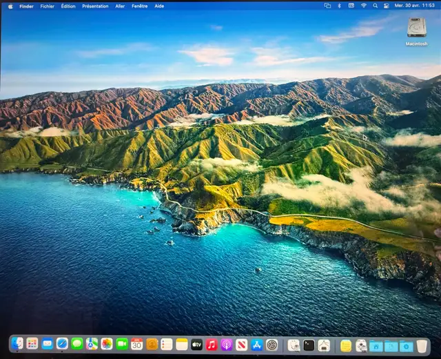Open Finder from the Dock
This screenshot has height=359, width=441.
click(x=17, y=344)
